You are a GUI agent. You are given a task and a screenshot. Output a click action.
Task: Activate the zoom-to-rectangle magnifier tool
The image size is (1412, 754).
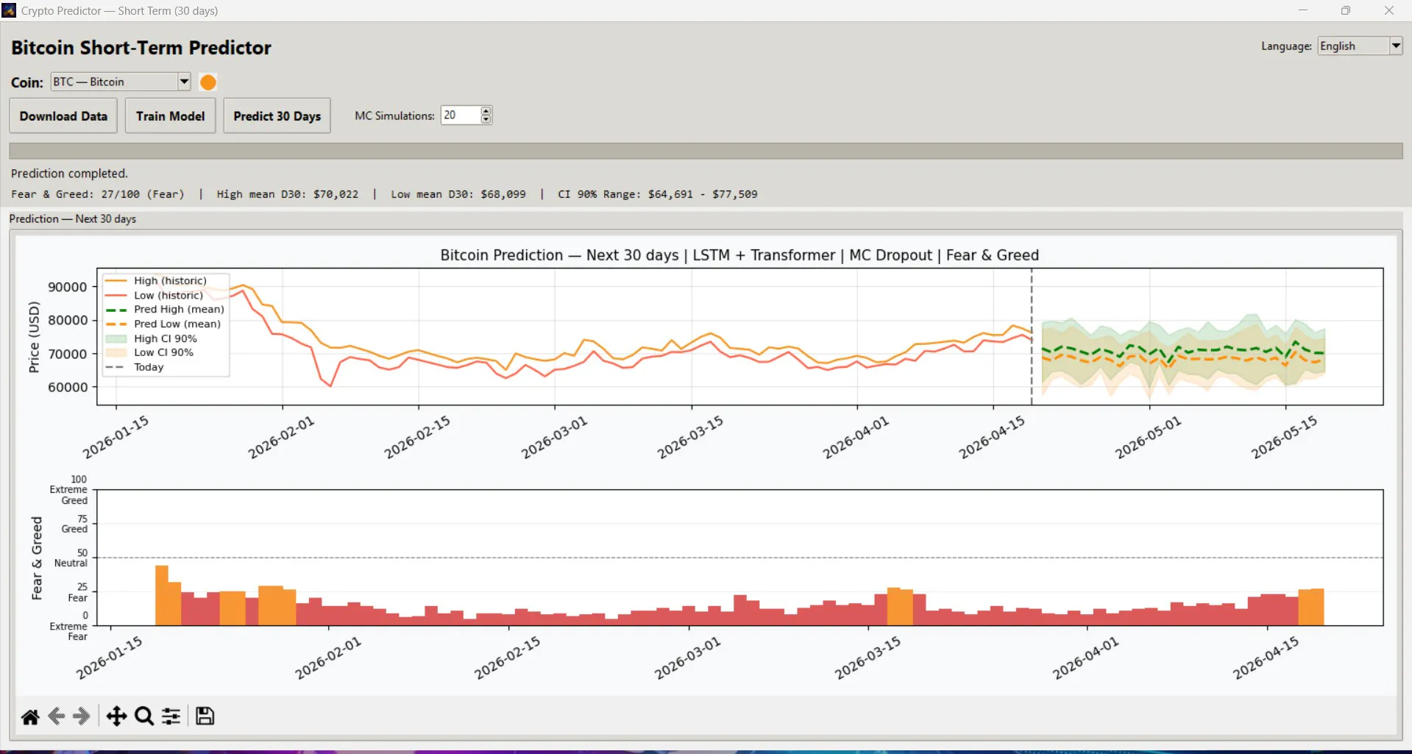[144, 716]
